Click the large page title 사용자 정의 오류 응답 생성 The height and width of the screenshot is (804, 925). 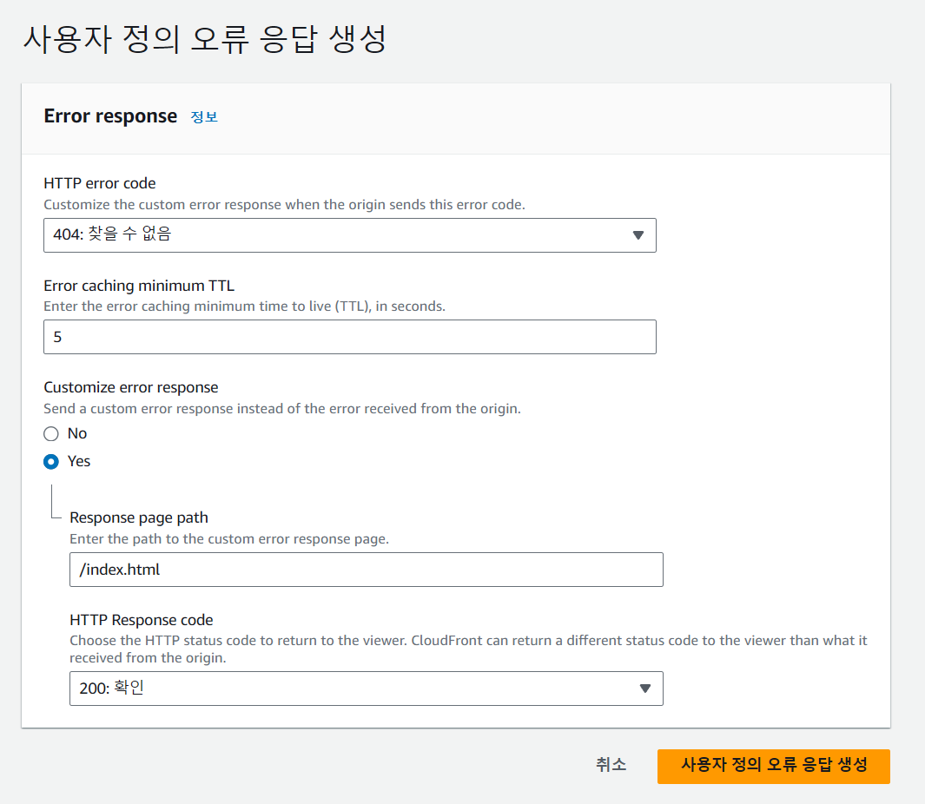(204, 39)
